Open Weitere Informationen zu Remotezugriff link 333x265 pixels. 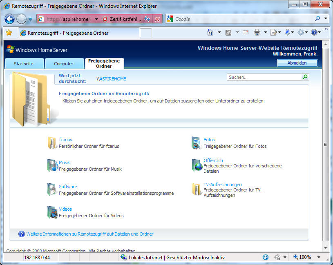[x=90, y=234]
